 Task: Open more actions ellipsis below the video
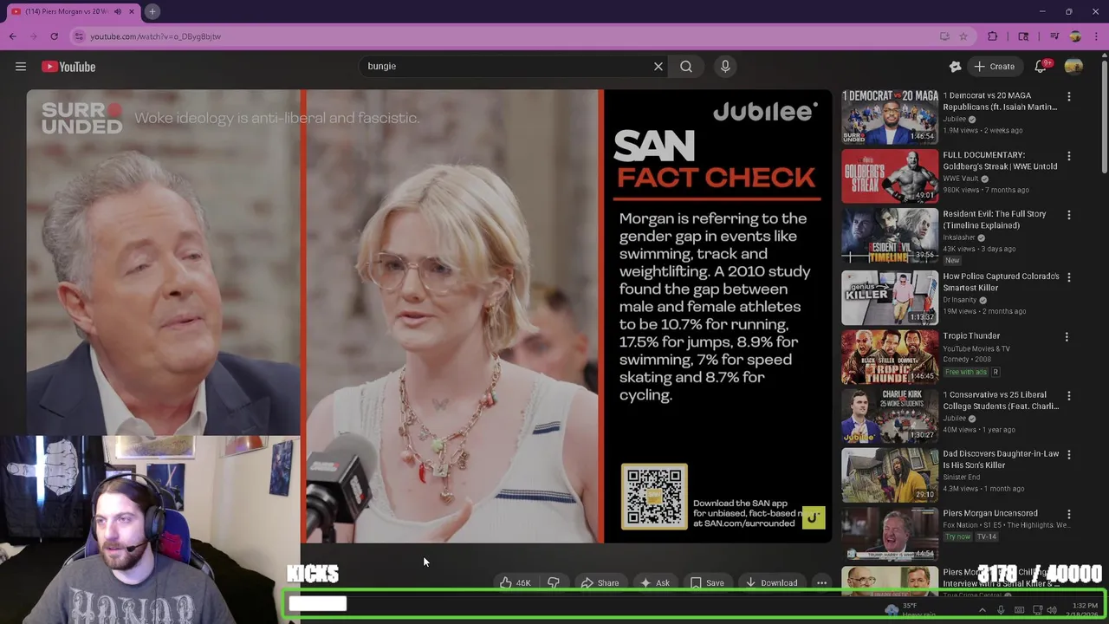pos(821,583)
